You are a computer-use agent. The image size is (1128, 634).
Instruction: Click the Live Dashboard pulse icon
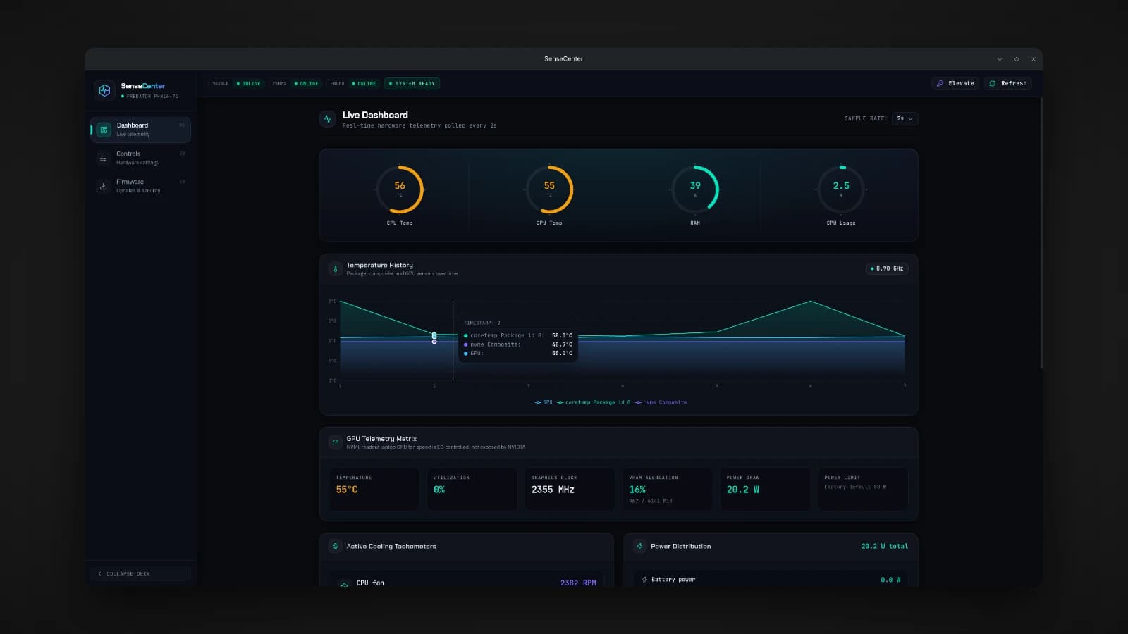328,119
